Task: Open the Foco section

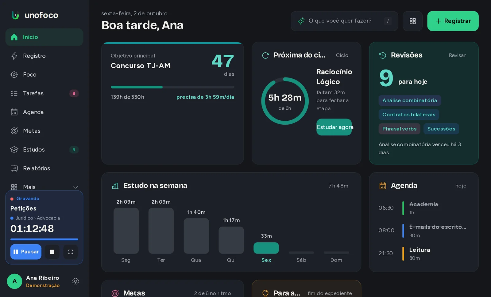Action: [44, 74]
